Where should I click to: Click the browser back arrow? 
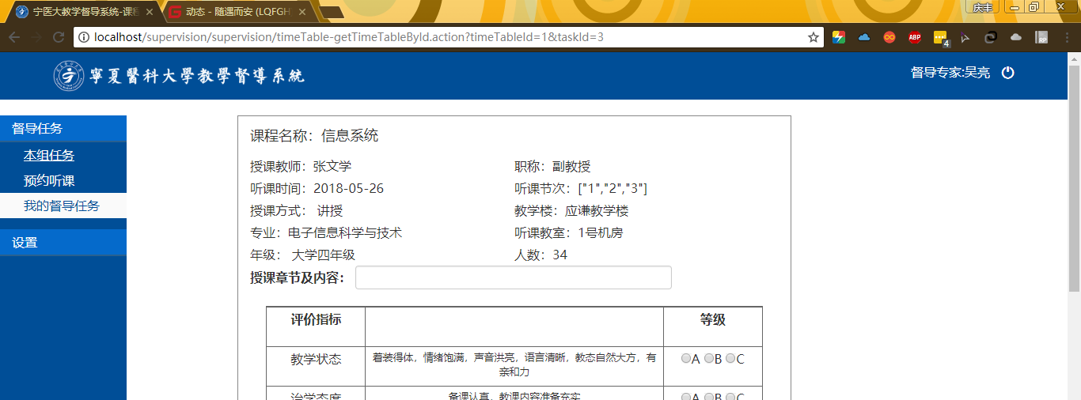13,37
